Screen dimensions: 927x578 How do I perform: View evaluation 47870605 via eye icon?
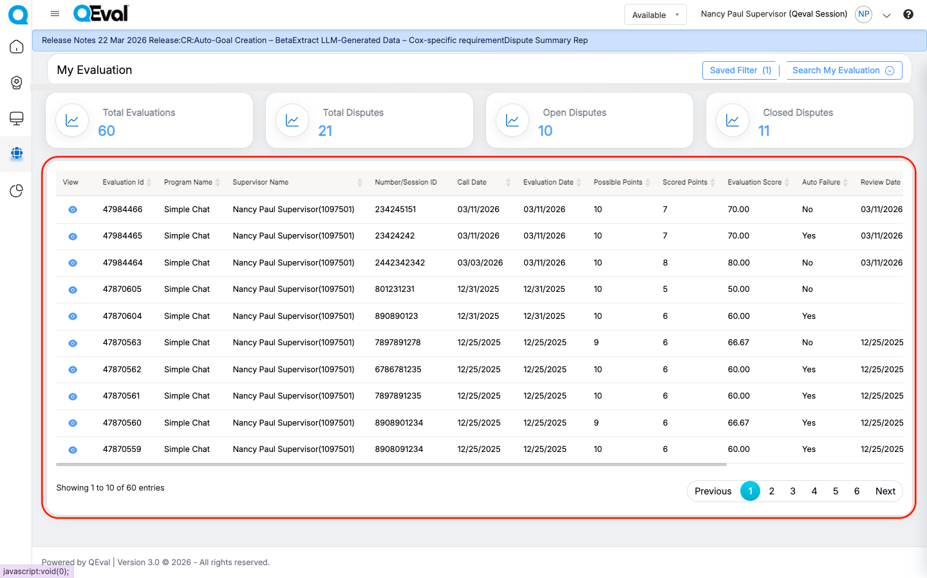(73, 290)
